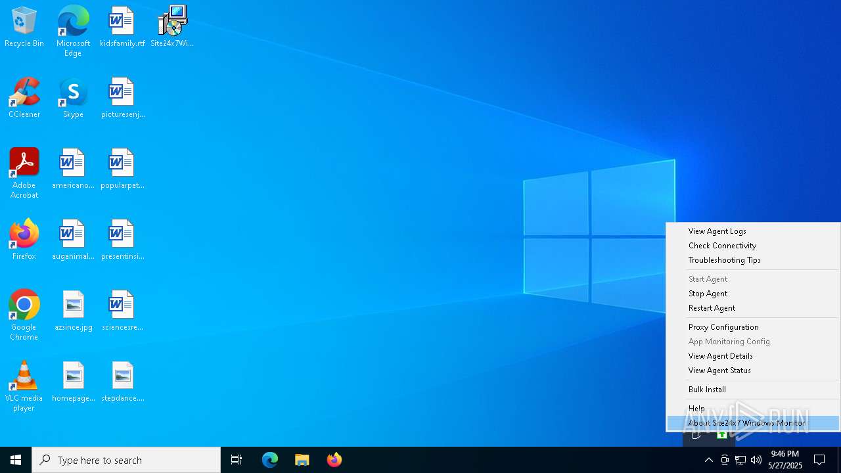Select the stepdance image file icon

click(x=122, y=382)
